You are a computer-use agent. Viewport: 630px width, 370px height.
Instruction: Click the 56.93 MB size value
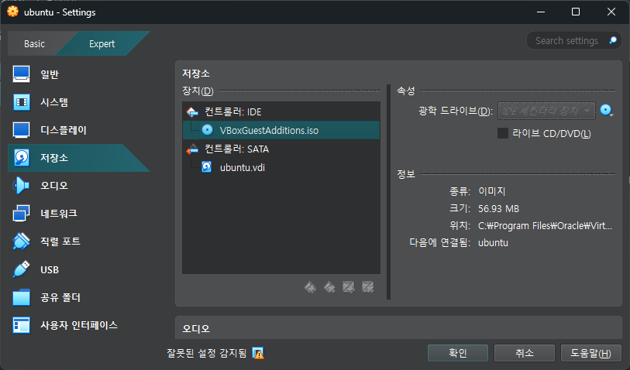[498, 209]
